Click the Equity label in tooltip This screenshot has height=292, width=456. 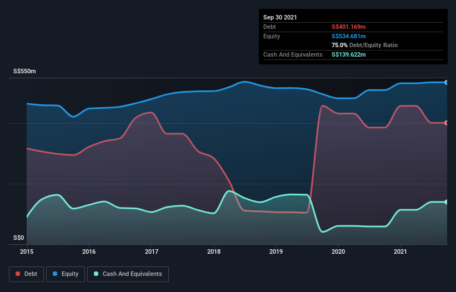(272, 36)
